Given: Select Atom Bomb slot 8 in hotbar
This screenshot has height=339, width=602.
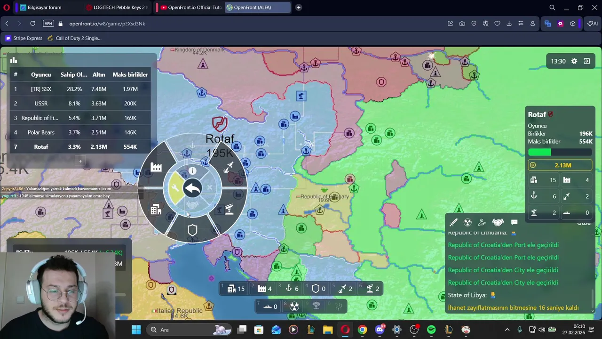Looking at the screenshot, I should 294,307.
